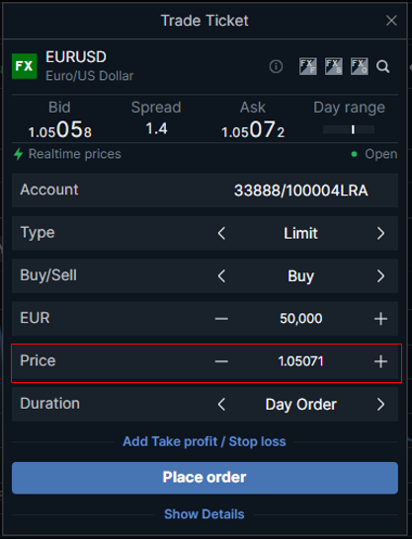This screenshot has width=412, height=539.
Task: Toggle Buy/Sell using the right arrow
Action: 380,276
